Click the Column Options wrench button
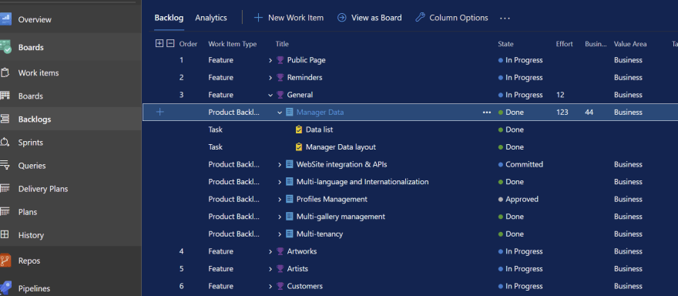The width and height of the screenshot is (678, 296). [x=451, y=18]
